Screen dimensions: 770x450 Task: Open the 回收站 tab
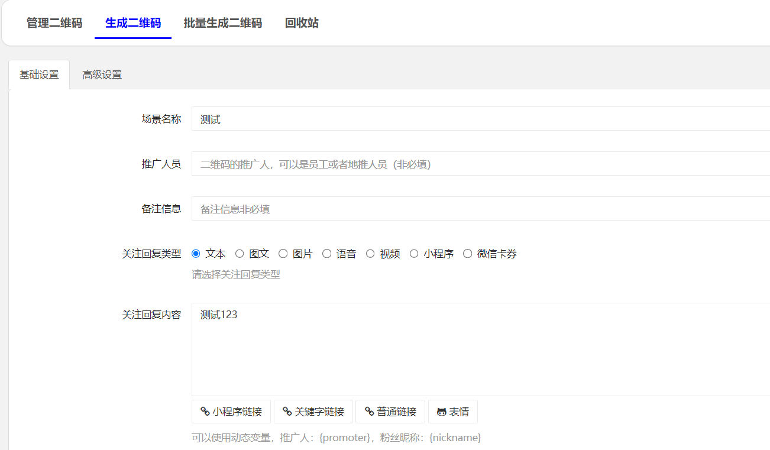pos(303,22)
